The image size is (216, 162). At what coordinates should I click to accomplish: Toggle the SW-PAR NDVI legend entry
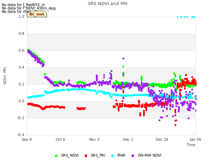pos(146,156)
